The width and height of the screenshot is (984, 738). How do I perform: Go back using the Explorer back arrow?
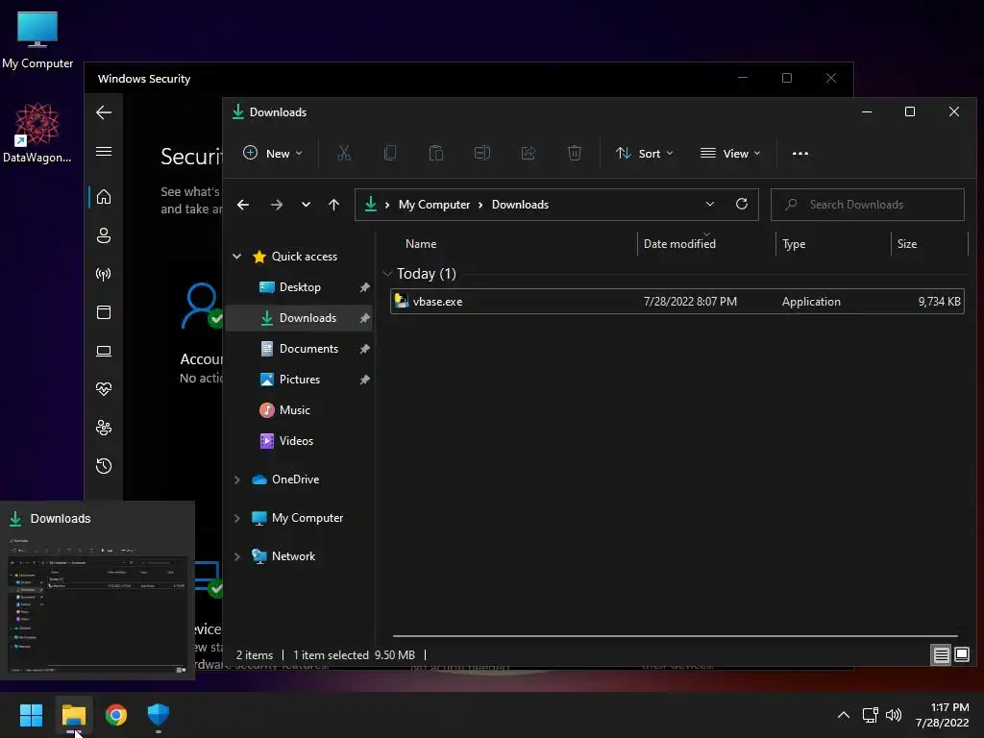click(x=243, y=205)
